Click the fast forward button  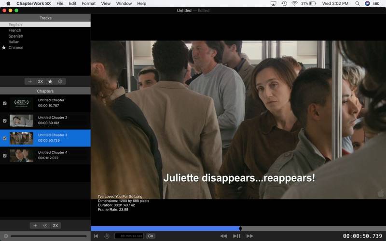(250, 236)
